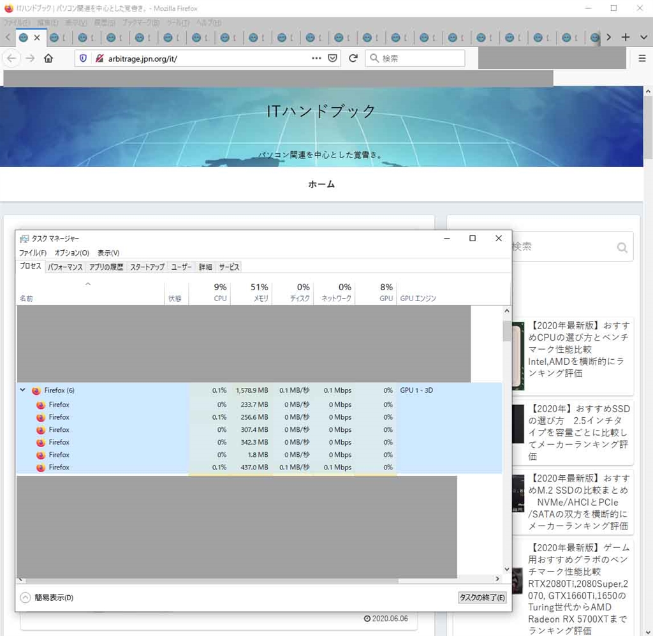Go back to the previous page
This screenshot has height=636, width=653.
[x=11, y=58]
